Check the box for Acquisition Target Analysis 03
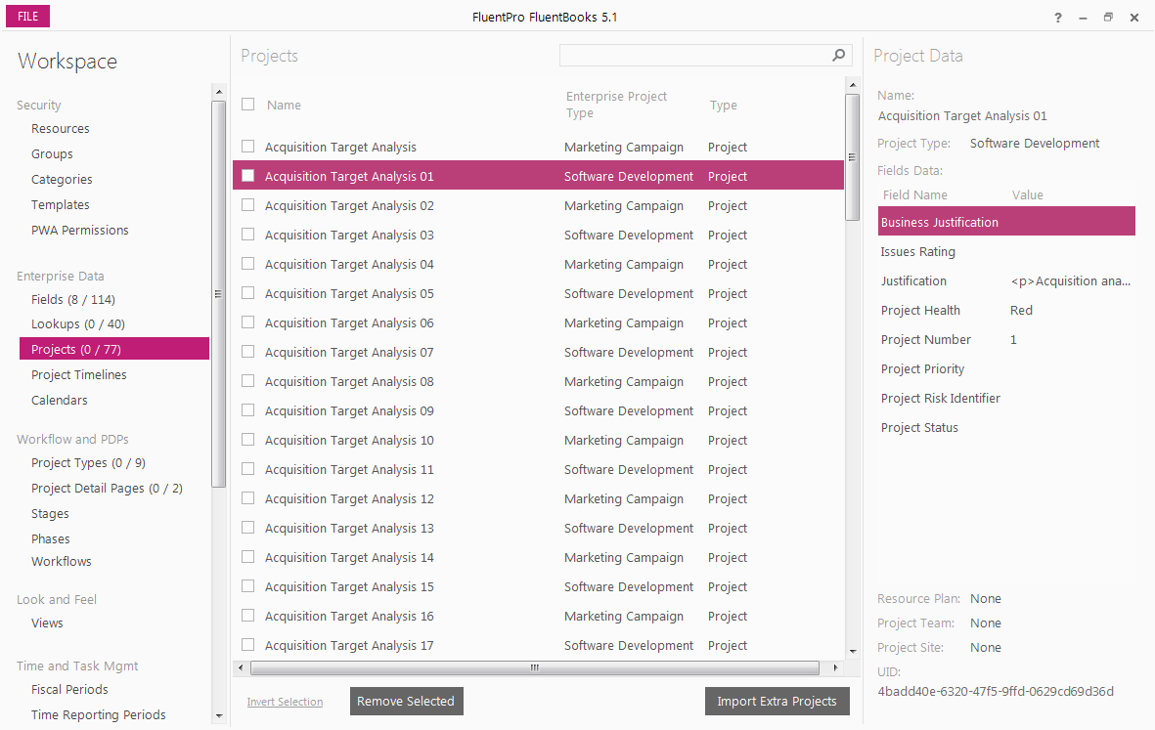Image resolution: width=1155 pixels, height=730 pixels. tap(248, 235)
